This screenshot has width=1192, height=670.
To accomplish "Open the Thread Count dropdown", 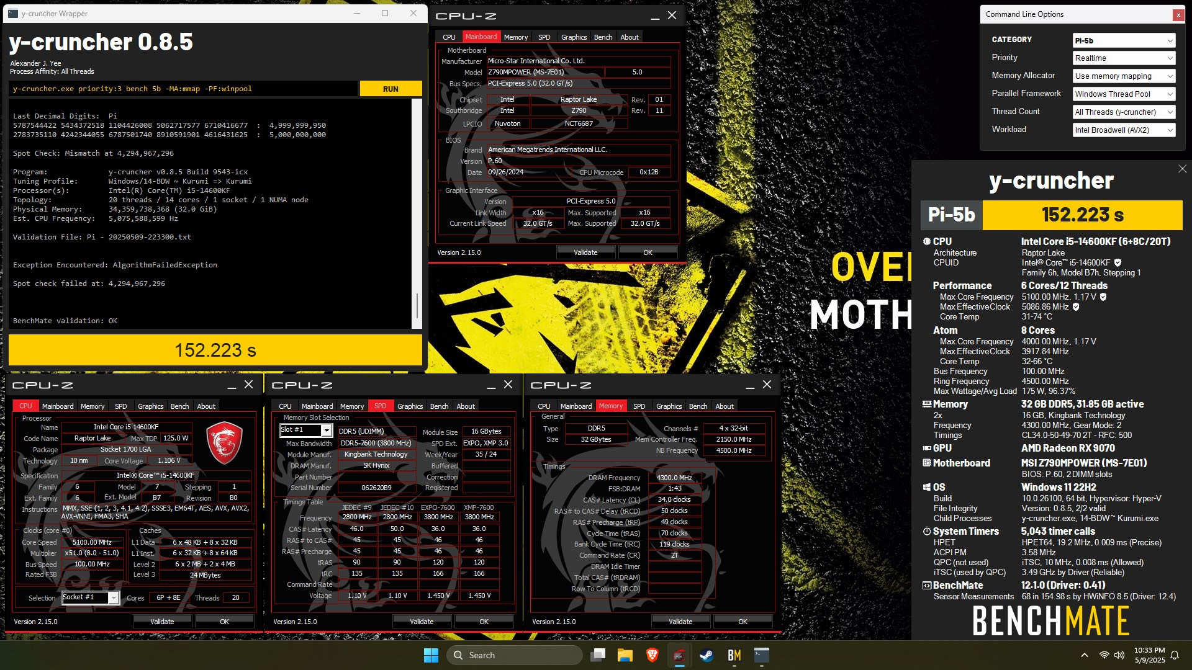I will click(x=1124, y=112).
